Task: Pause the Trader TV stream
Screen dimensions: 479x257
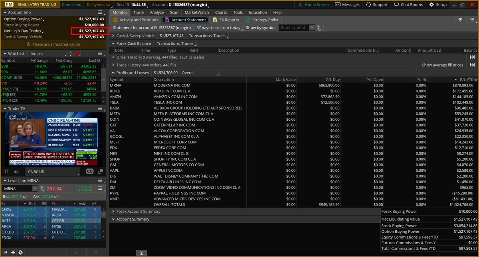Action: pyautogui.click(x=6, y=172)
